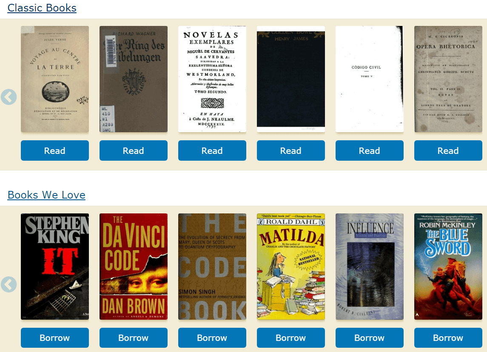Select the Influence book cover

[x=370, y=267]
